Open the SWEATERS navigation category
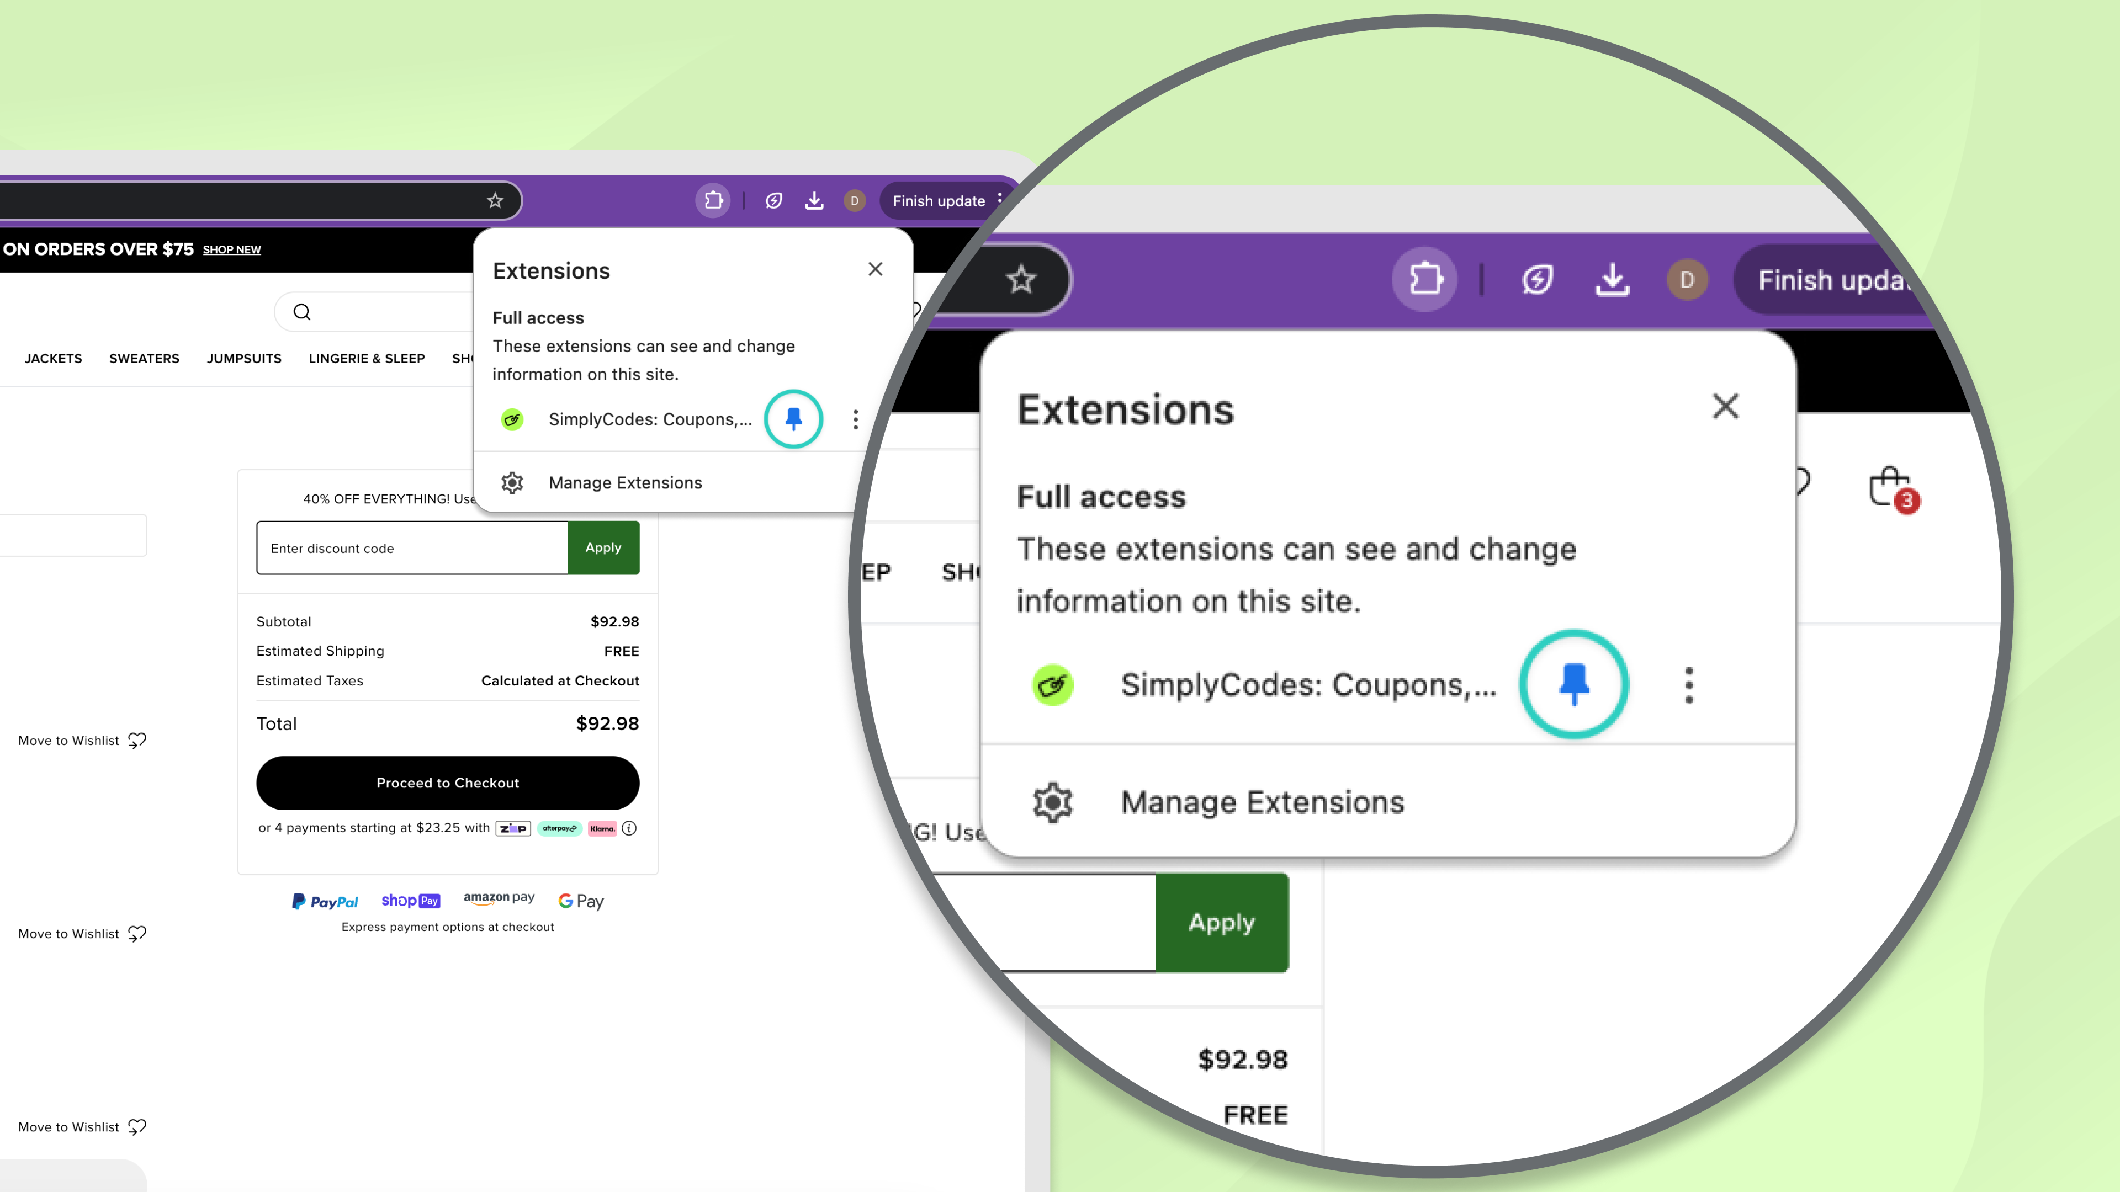 coord(144,359)
